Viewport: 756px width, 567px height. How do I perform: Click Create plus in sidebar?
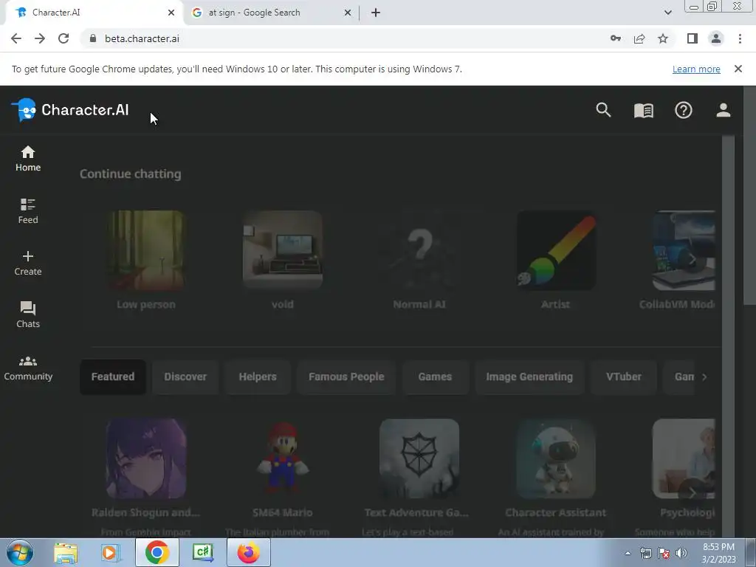[x=28, y=264]
